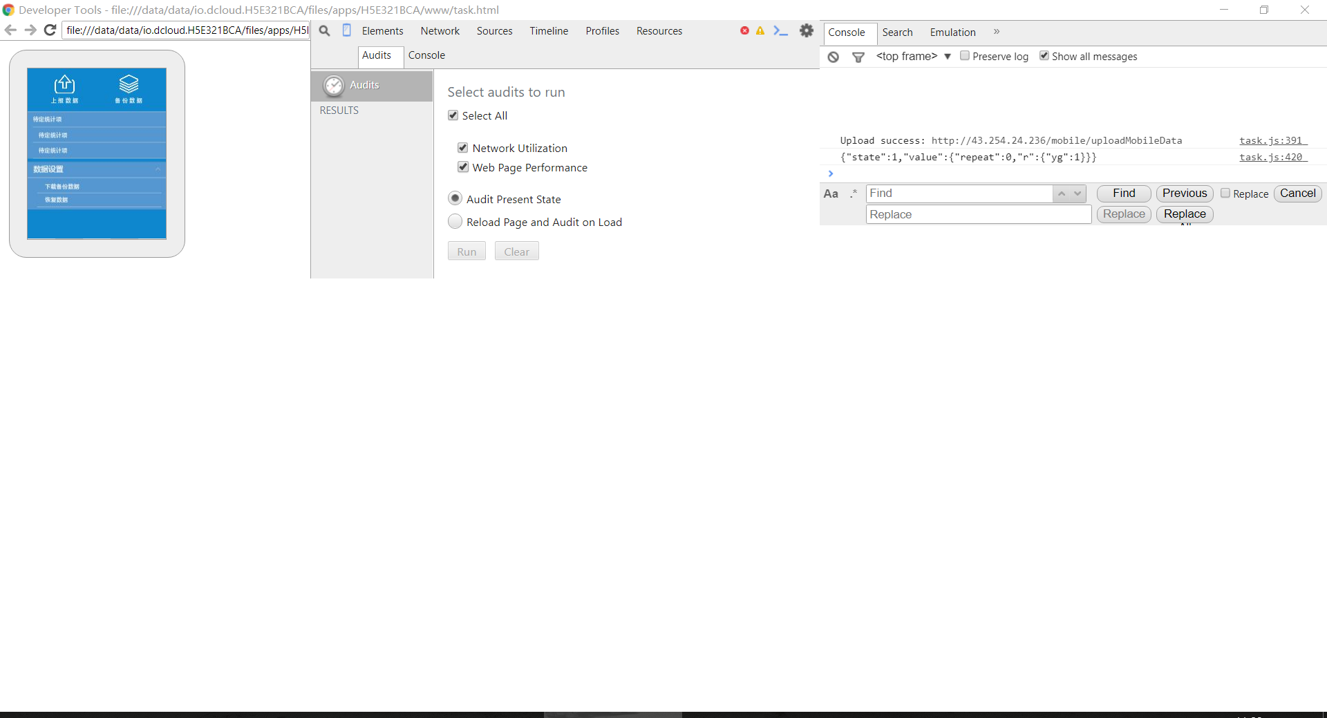Clear console log with ban icon

[x=834, y=57]
